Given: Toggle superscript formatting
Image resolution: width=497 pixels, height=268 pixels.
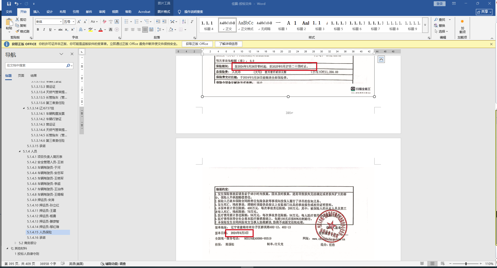Looking at the screenshot, I should click(x=73, y=30).
